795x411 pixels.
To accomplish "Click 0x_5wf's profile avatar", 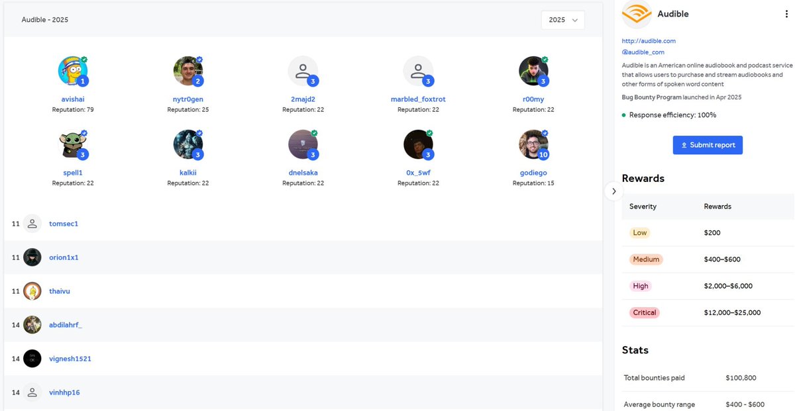I will (418, 144).
